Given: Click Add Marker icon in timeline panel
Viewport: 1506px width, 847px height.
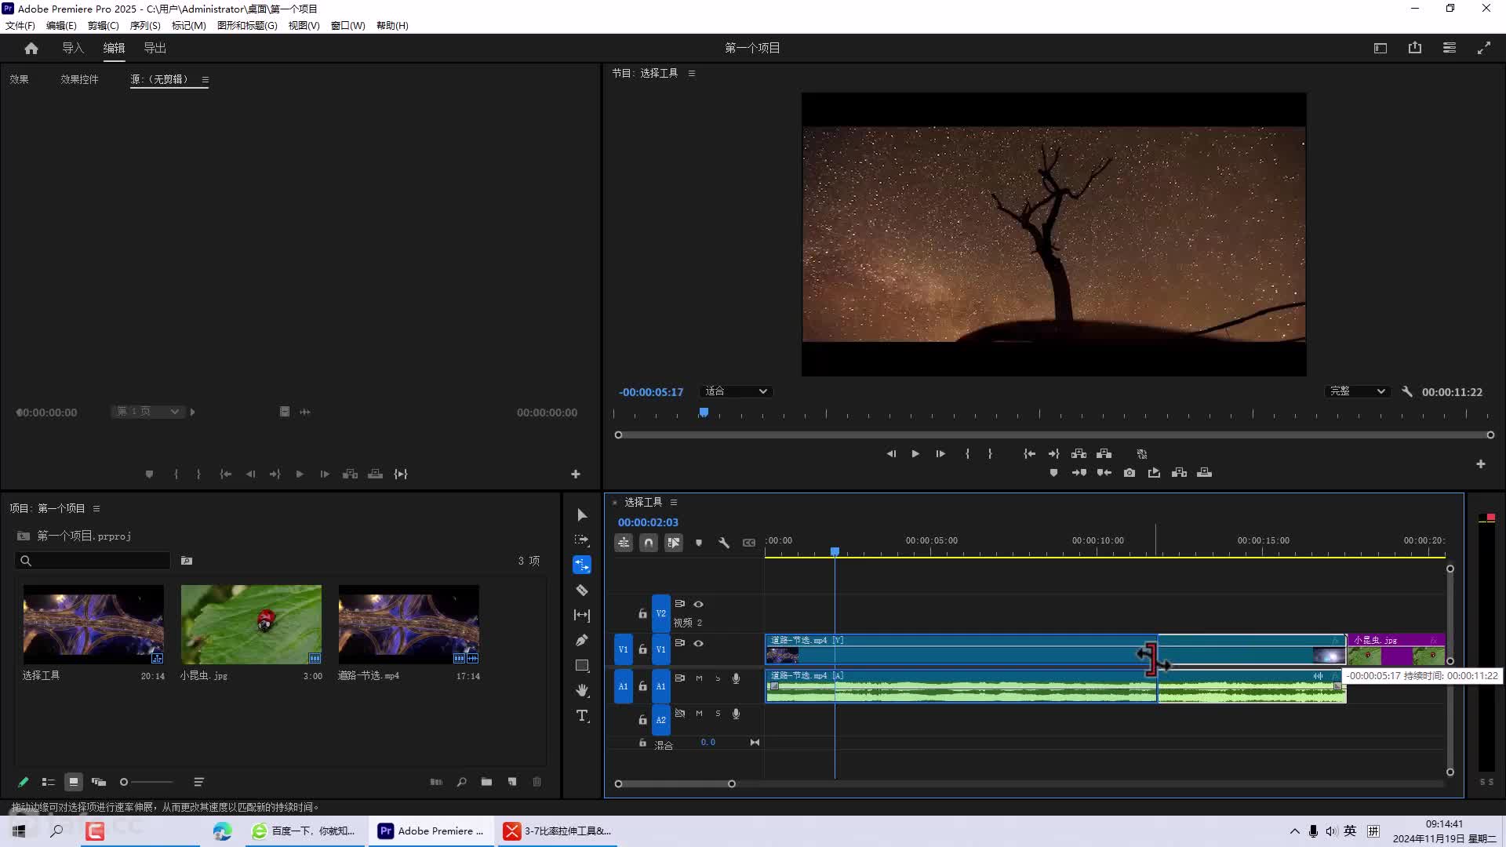Looking at the screenshot, I should (x=699, y=543).
